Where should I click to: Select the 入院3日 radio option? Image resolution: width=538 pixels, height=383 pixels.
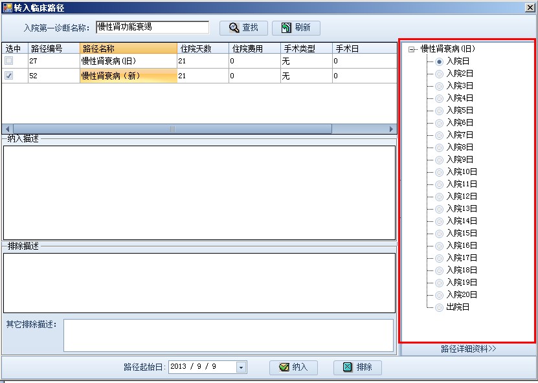coord(439,87)
